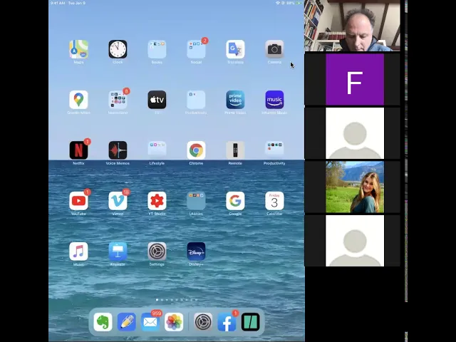Launch Facebook from the dock
Image resolution: width=456 pixels, height=342 pixels.
[227, 322]
